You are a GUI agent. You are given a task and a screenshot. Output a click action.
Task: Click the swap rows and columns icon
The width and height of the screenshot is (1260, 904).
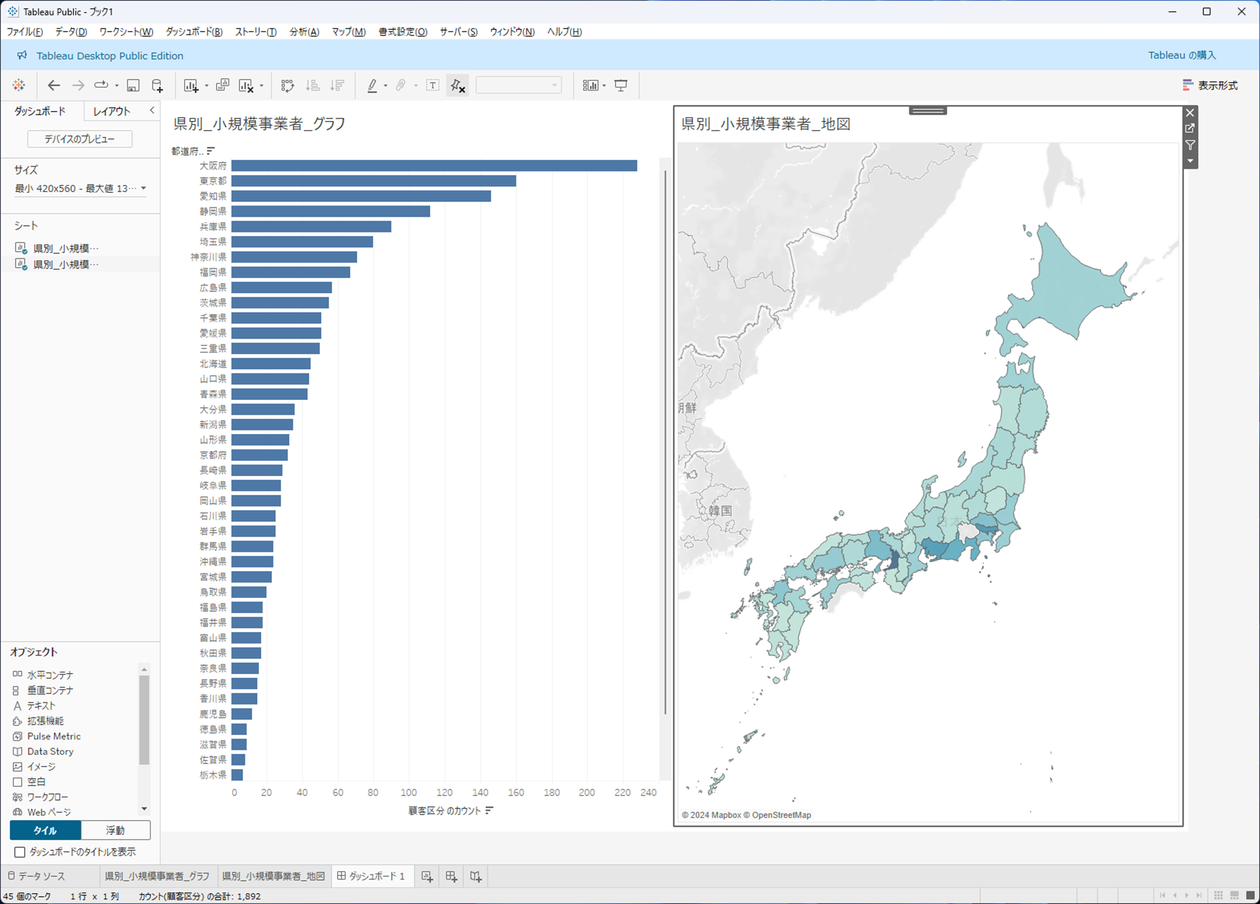click(287, 85)
